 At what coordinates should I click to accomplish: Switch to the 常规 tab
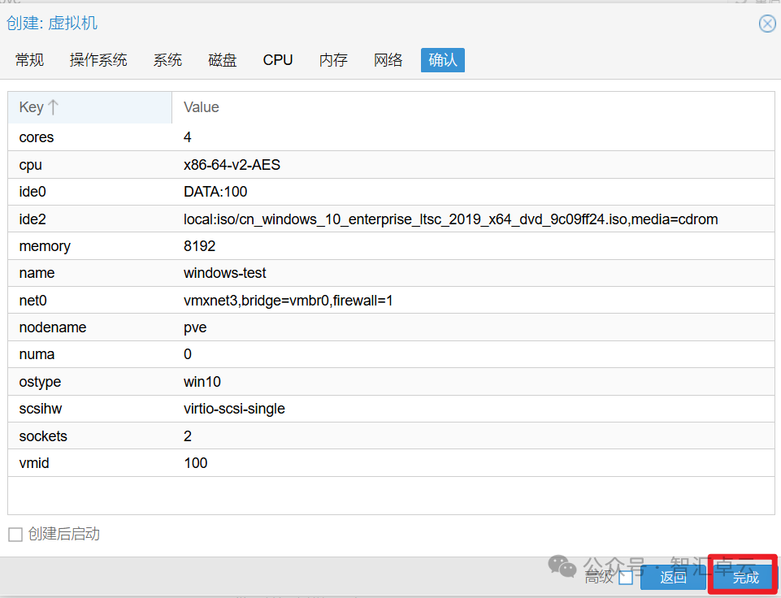[30, 60]
